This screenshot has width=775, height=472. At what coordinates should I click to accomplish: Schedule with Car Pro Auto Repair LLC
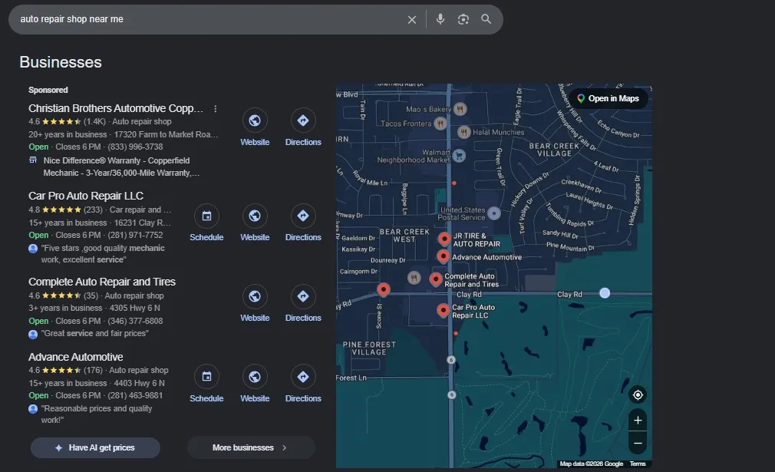(x=206, y=216)
